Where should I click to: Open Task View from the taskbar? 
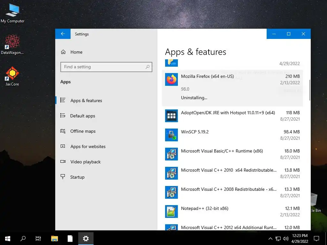tap(38, 239)
